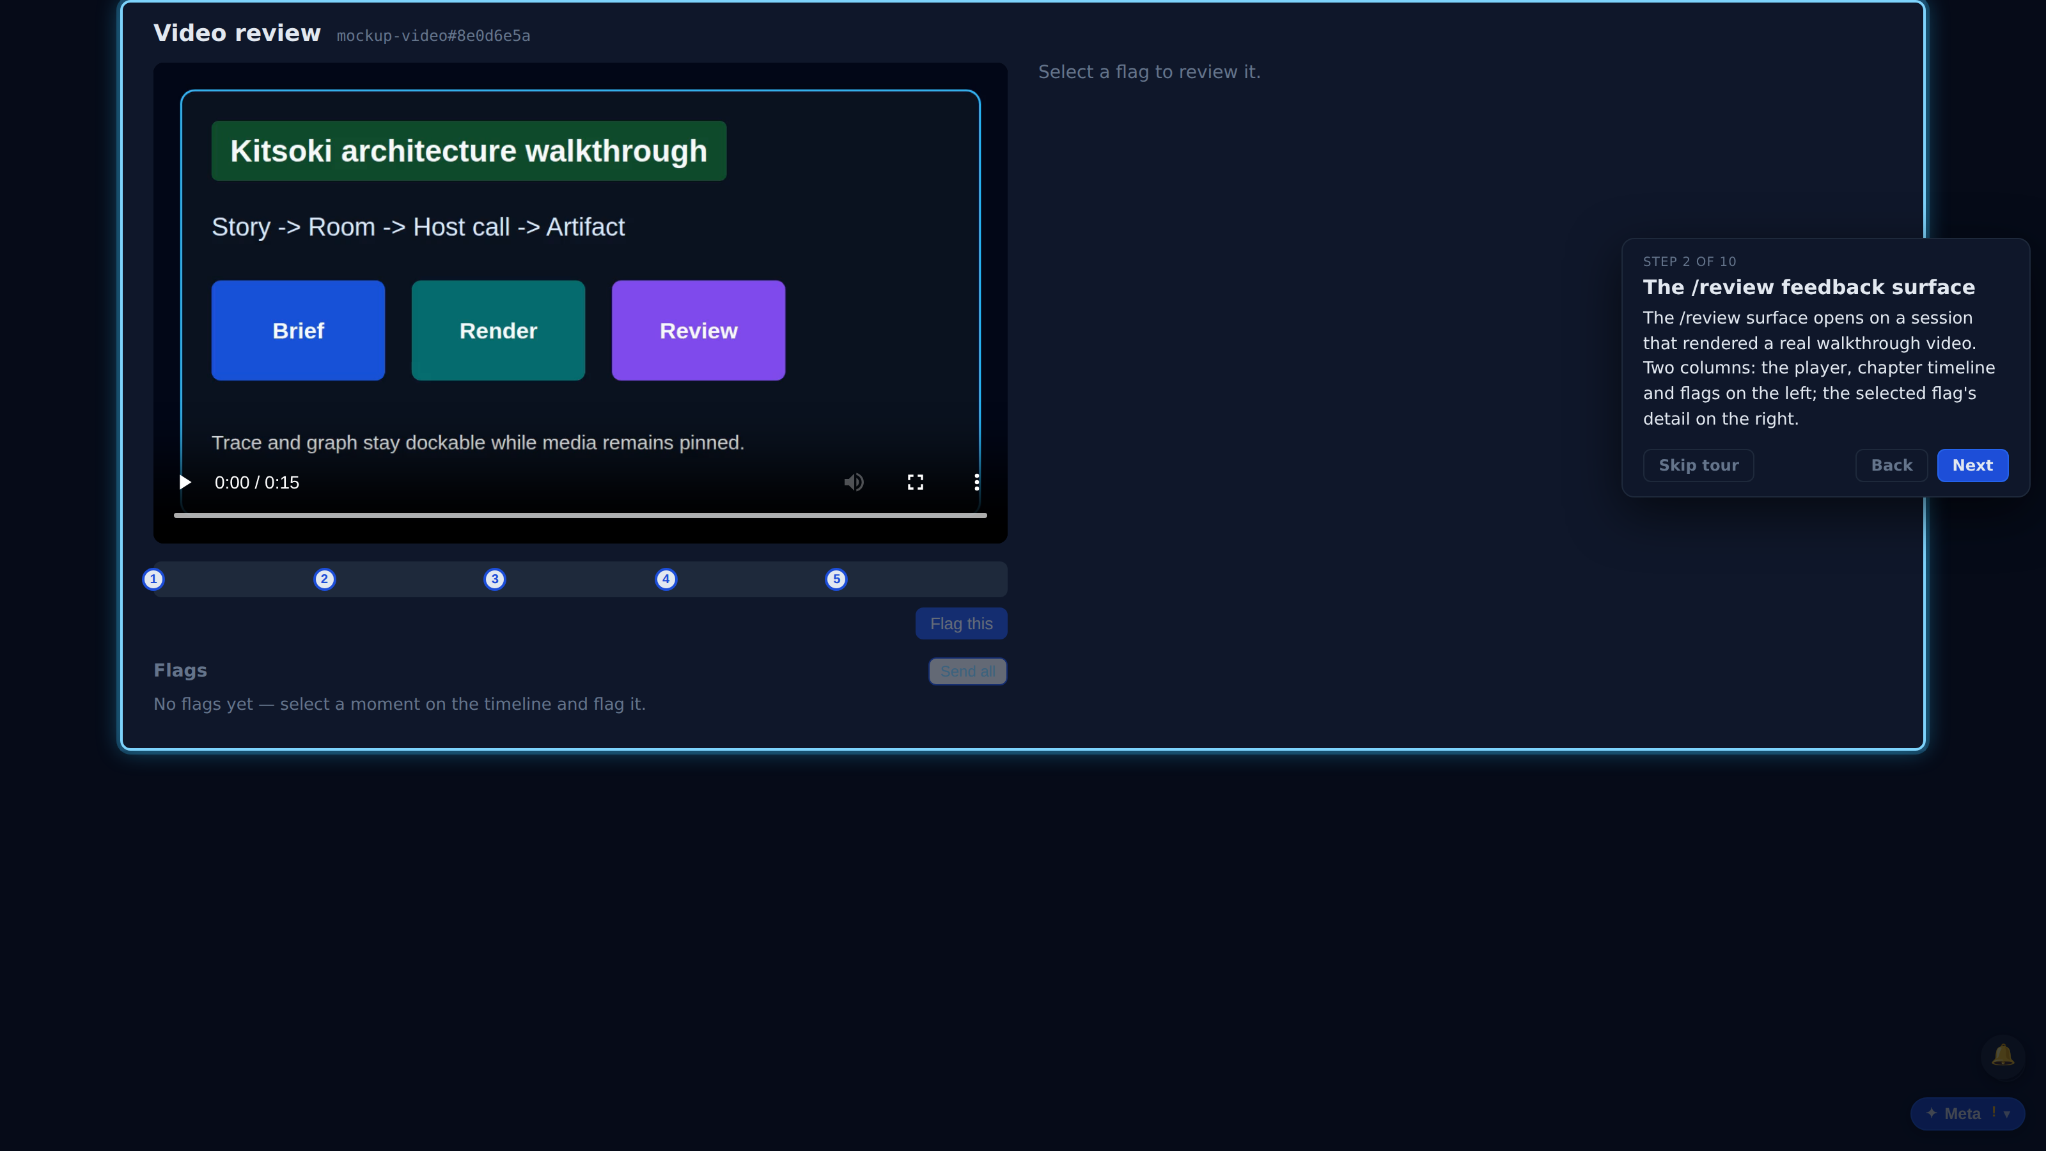This screenshot has height=1151, width=2046.
Task: Open the notifications bell
Action: [2003, 1056]
